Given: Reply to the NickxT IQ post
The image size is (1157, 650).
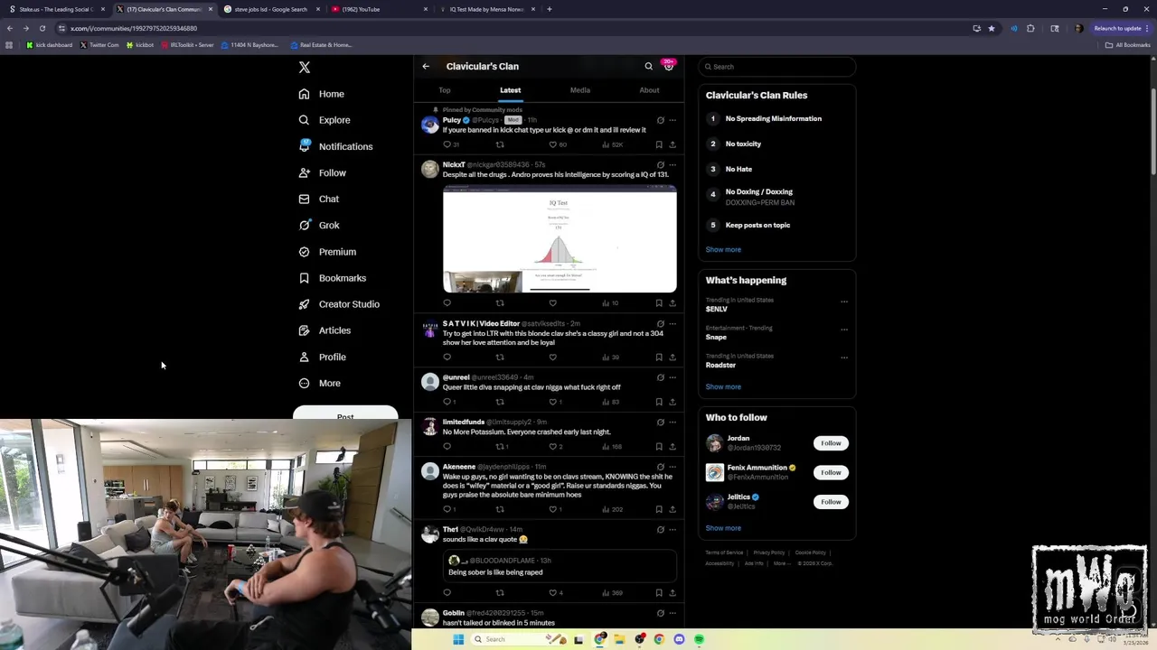Looking at the screenshot, I should click(447, 303).
